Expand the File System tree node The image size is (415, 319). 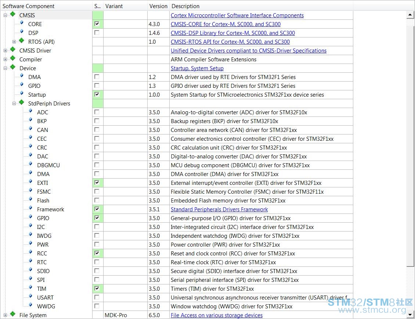(x=5, y=315)
